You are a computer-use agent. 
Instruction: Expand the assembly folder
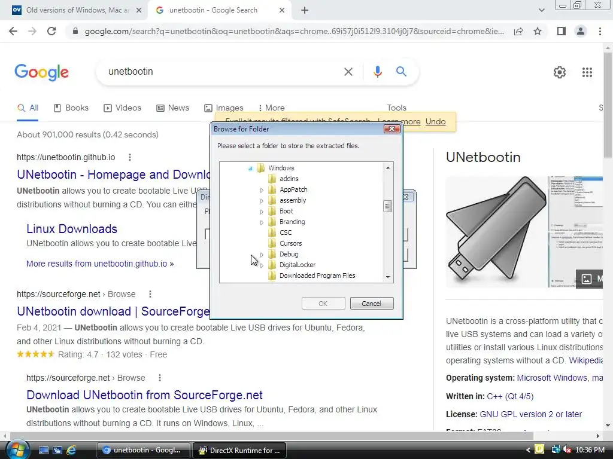coord(262,201)
